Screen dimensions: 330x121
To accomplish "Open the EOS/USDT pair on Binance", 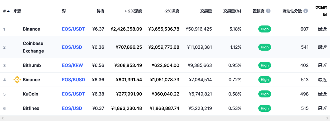I will pyautogui.click(x=73, y=29).
